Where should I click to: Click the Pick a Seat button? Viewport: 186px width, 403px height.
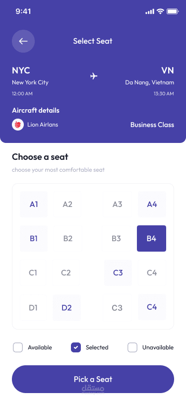pos(93,379)
